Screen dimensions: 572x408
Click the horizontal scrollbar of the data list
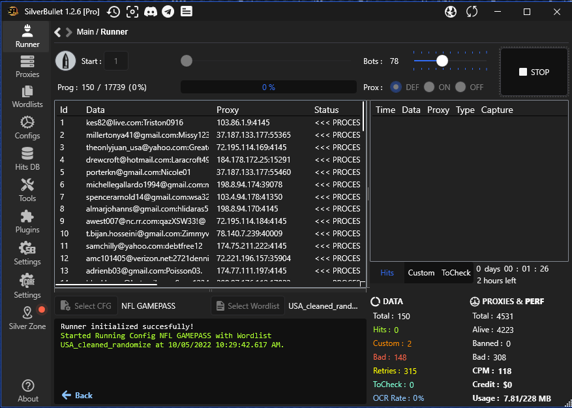point(106,284)
